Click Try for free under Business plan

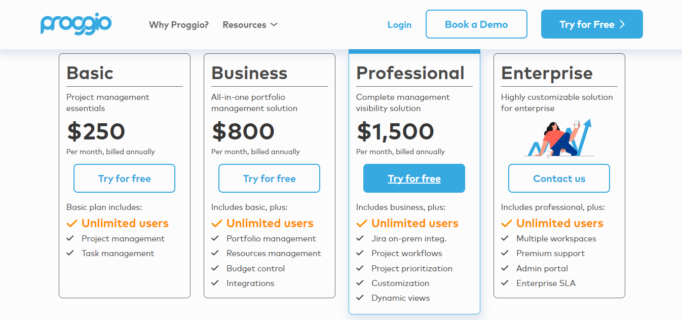point(269,179)
